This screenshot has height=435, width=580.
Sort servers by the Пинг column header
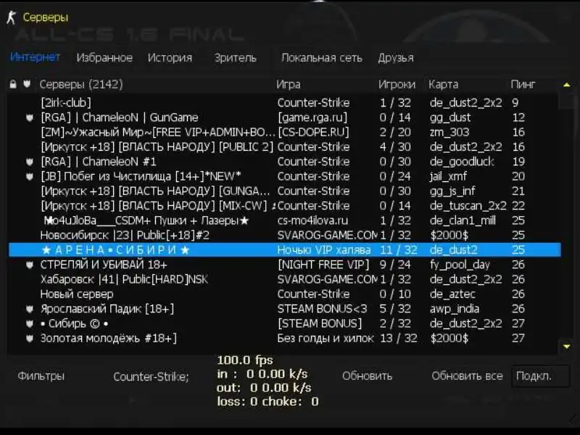(523, 84)
